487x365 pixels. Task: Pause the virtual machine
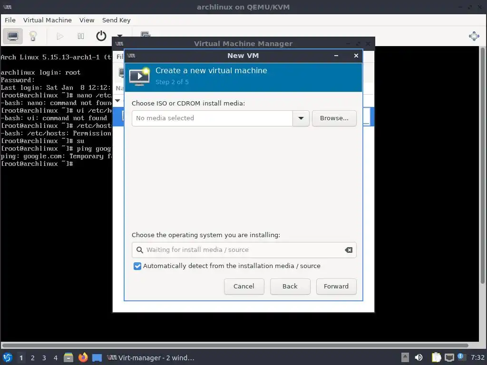point(81,36)
